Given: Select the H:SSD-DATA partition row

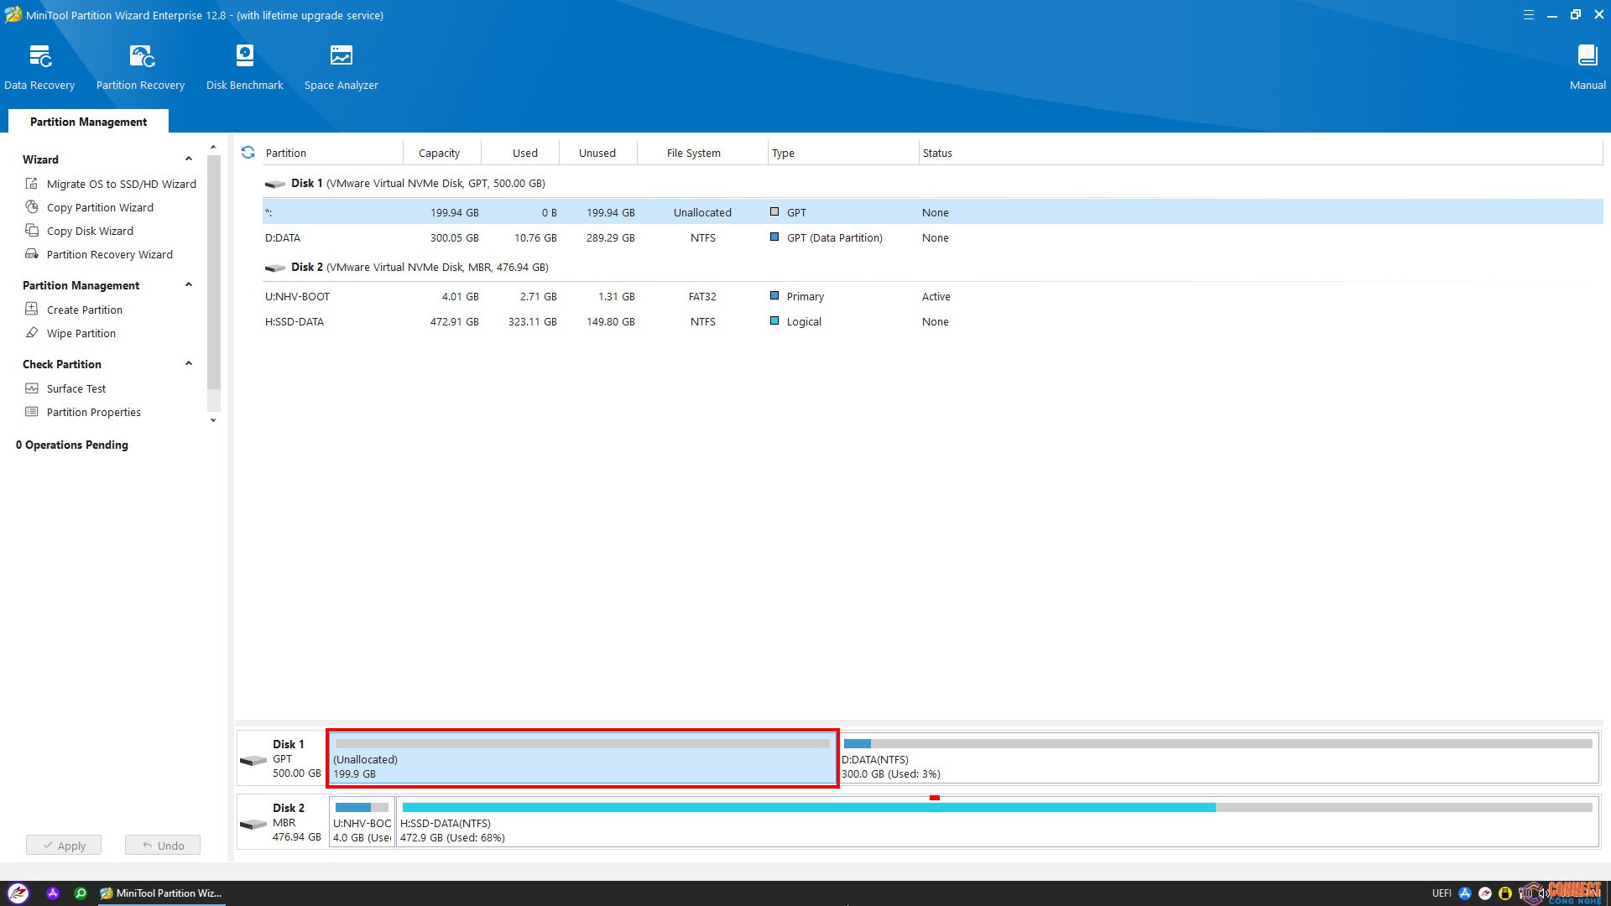Looking at the screenshot, I should pos(932,321).
